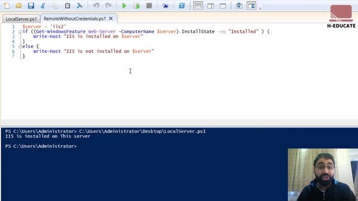The width and height of the screenshot is (358, 201).
Task: Click the "IIS is installed on $server" string
Action: coord(103,36)
